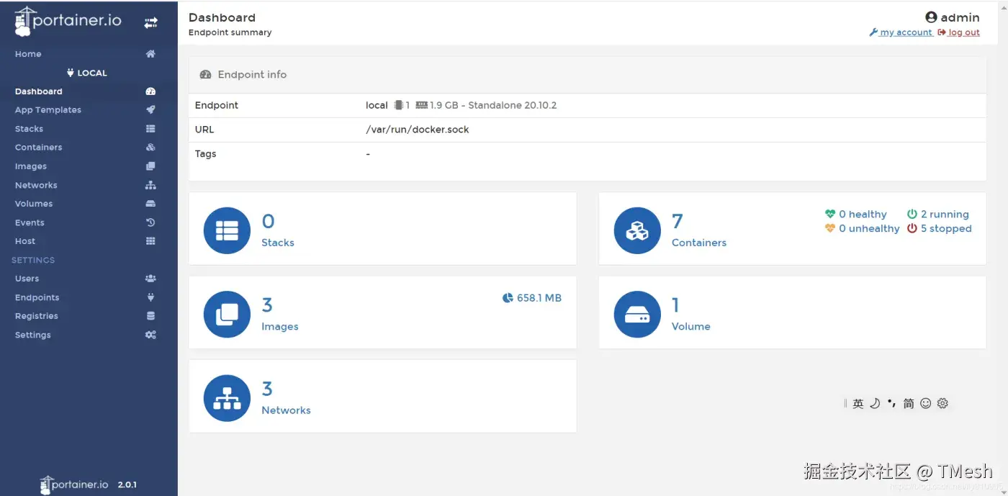Open the 3 Networks dashboard card
Screen dimensions: 1008x496
pyautogui.click(x=382, y=396)
